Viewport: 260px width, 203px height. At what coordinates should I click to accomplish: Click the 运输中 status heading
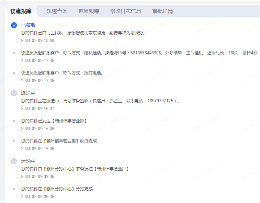click(x=28, y=161)
